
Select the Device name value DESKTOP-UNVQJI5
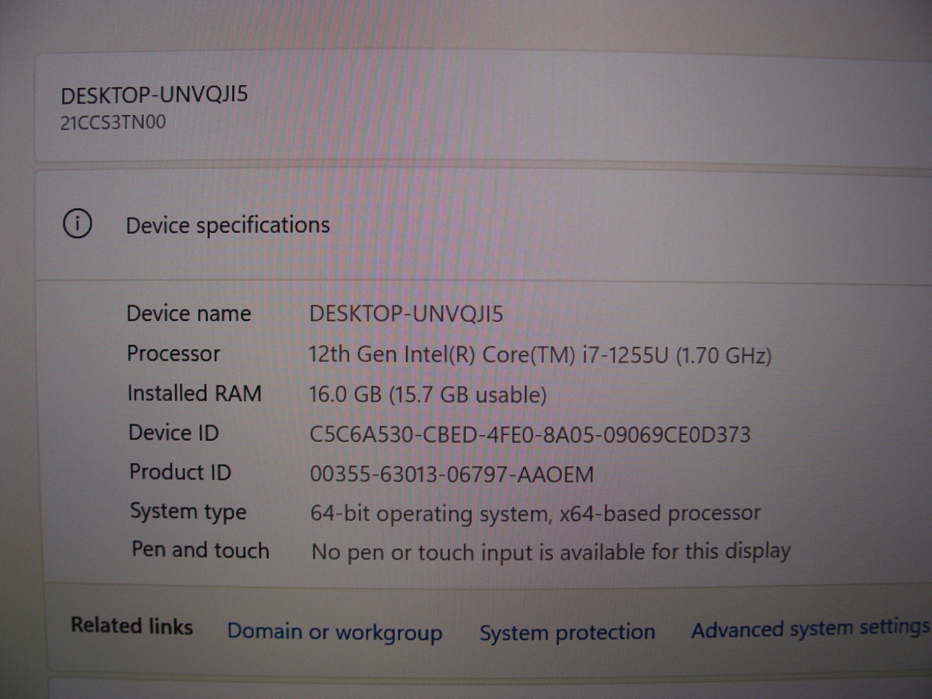pyautogui.click(x=406, y=314)
